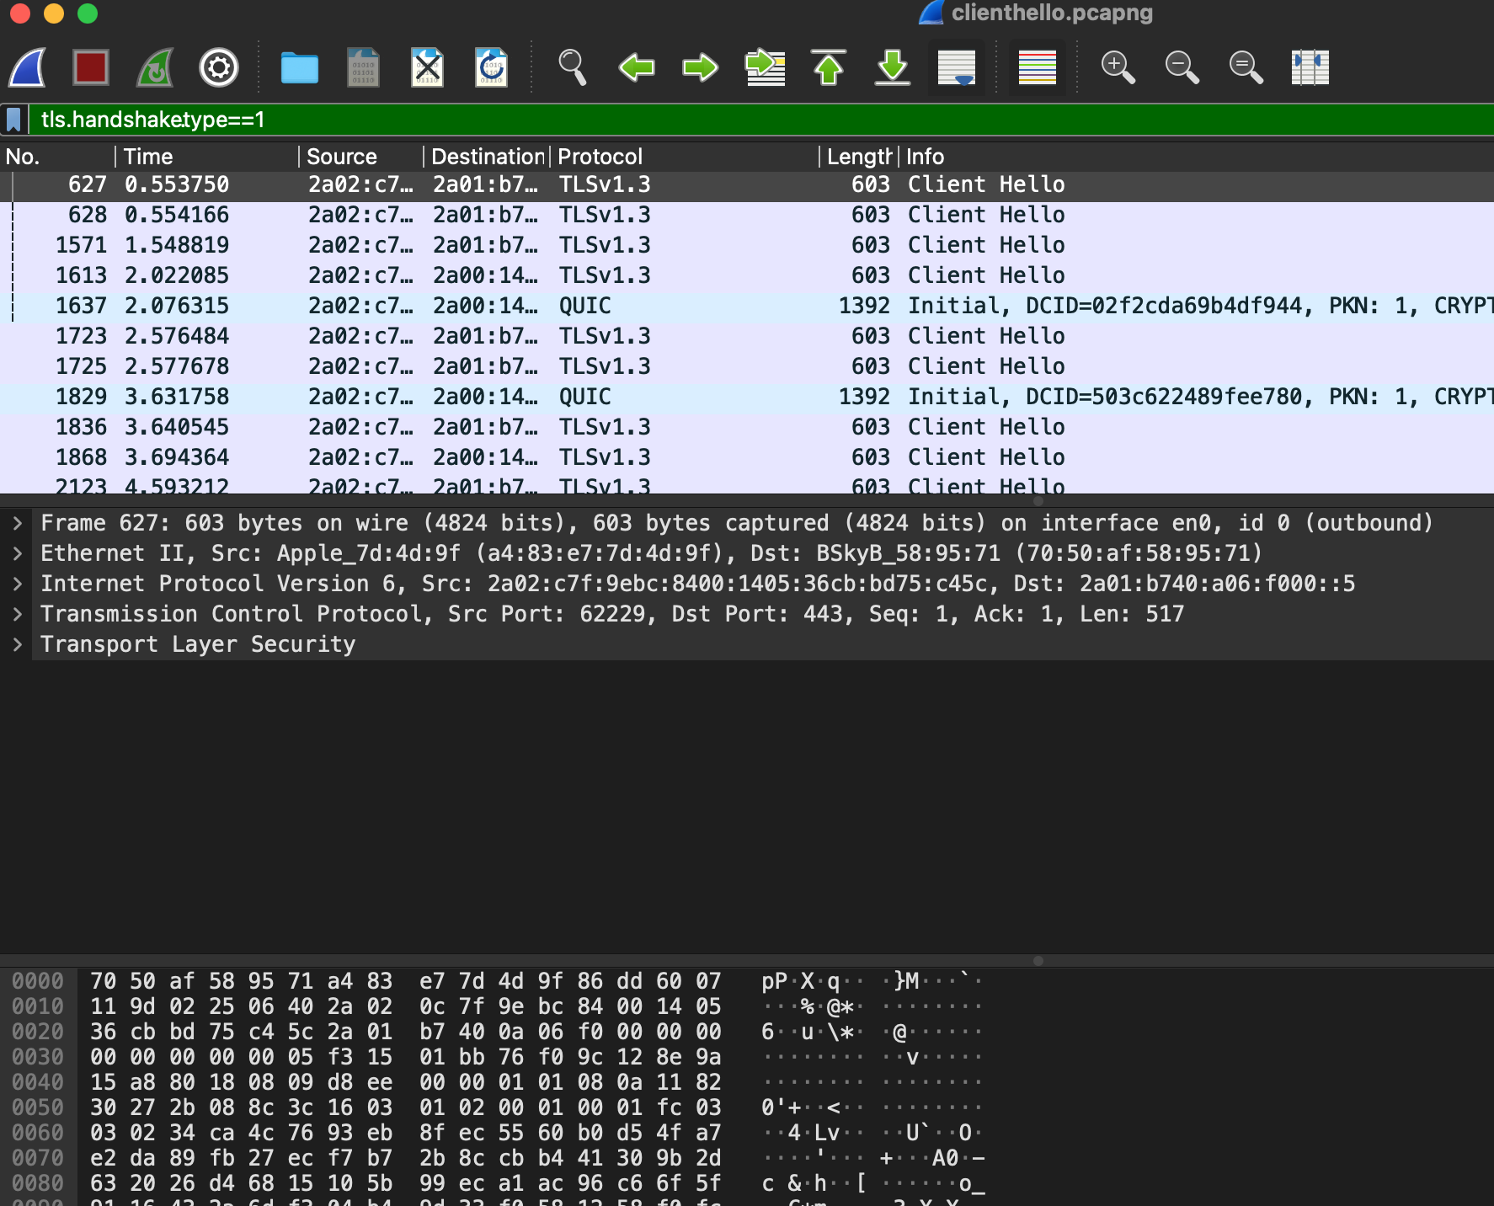This screenshot has width=1494, height=1206.
Task: Open a capture file with folder icon
Action: click(299, 67)
